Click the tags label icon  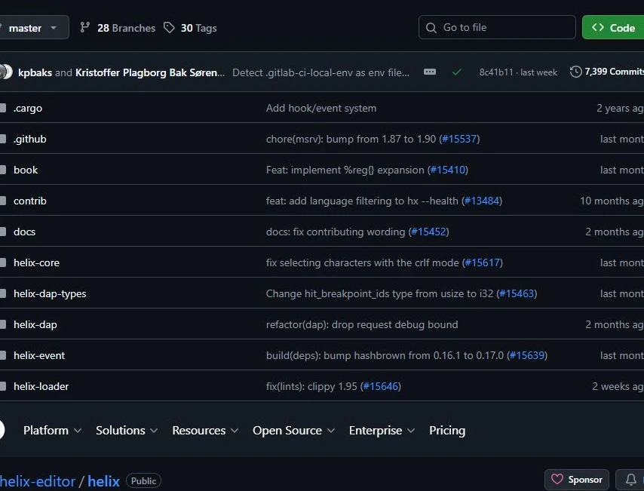(169, 27)
